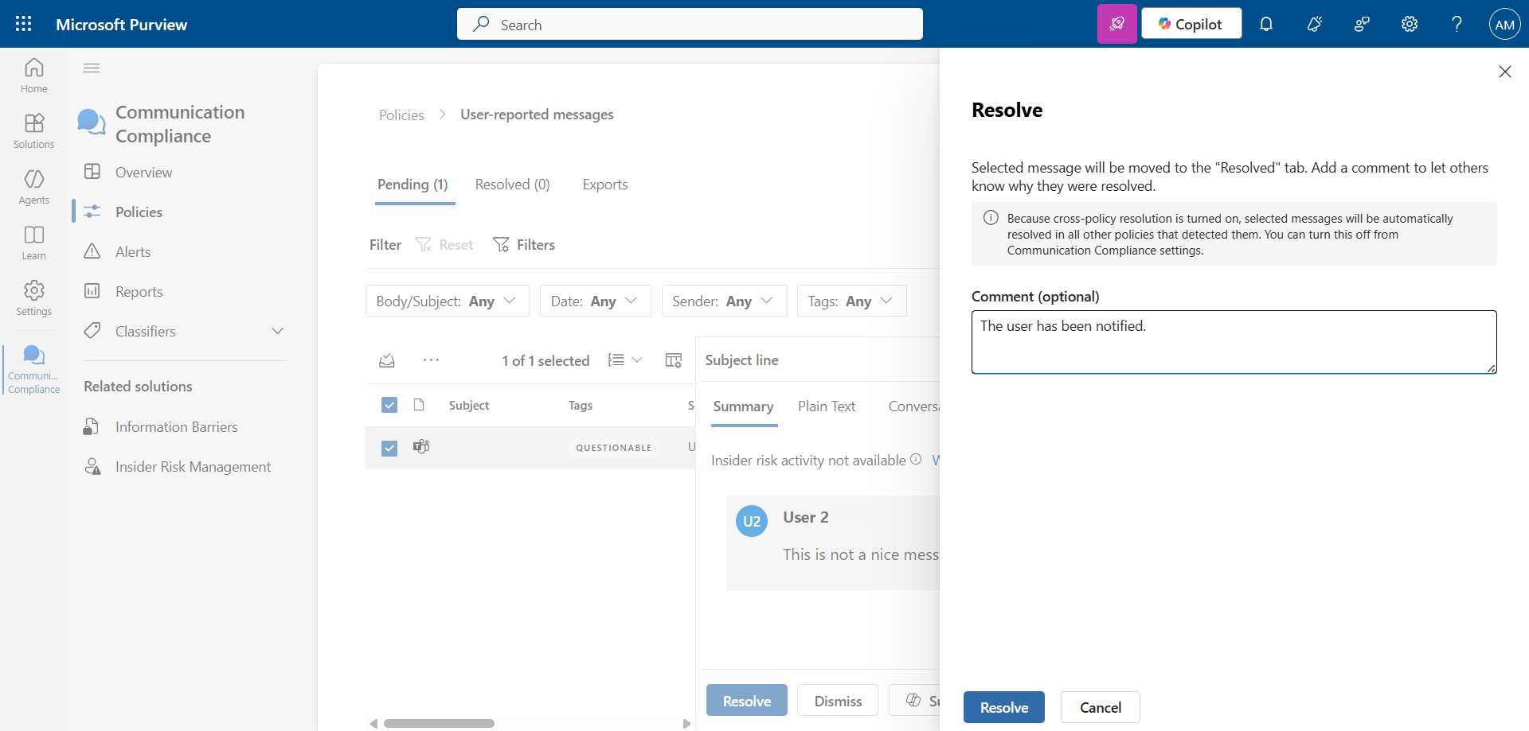Click the mark as read envelope icon

(387, 360)
